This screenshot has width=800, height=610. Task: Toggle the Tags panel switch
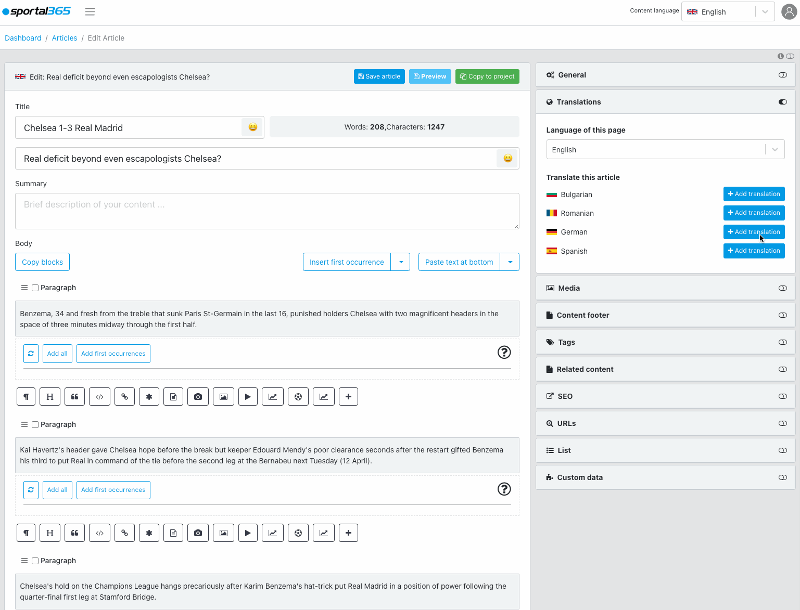[x=782, y=342]
